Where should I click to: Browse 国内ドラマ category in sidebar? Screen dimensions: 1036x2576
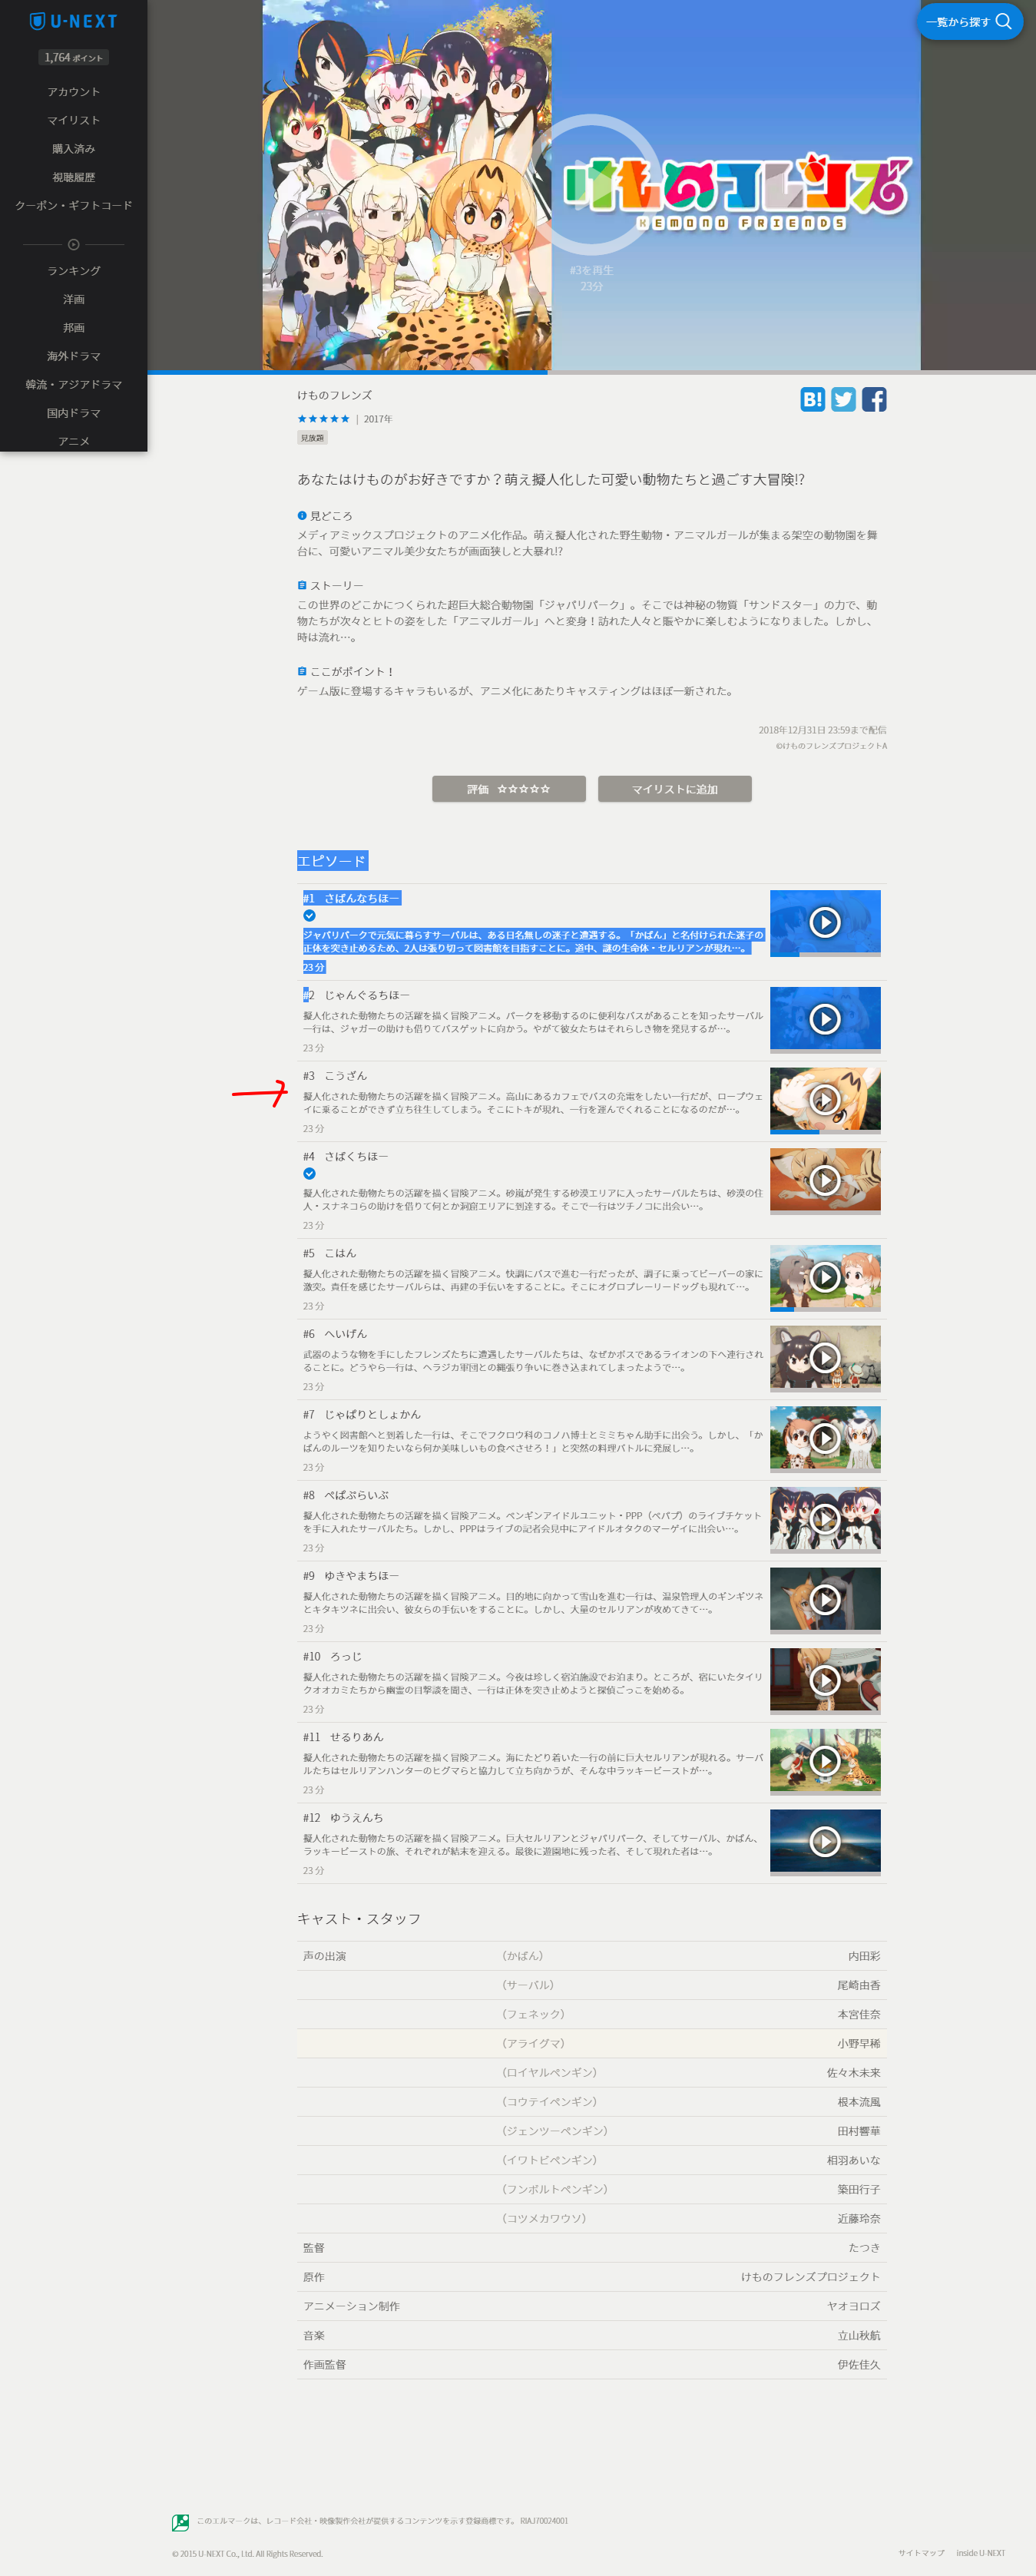74,413
